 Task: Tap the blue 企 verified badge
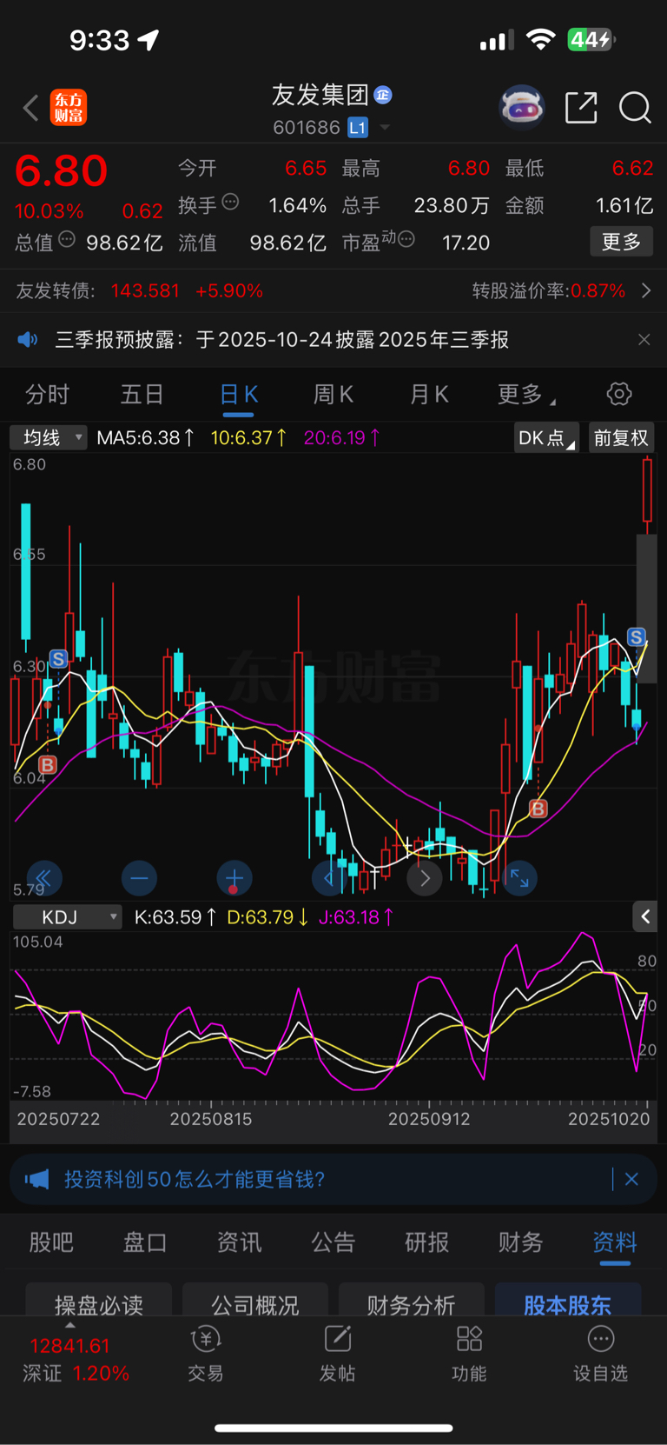[x=383, y=95]
